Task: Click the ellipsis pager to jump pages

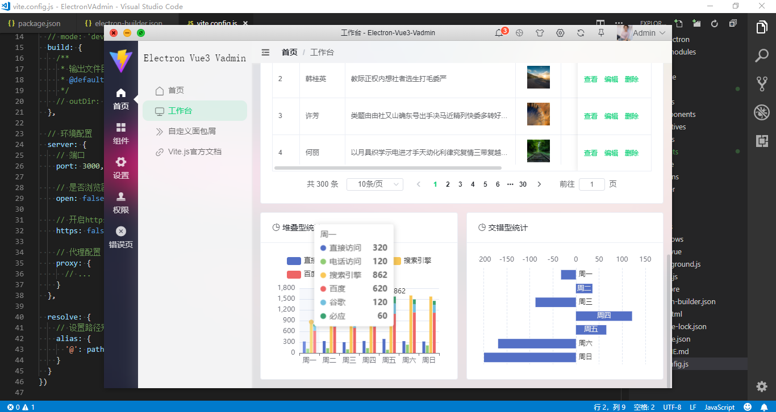Action: point(510,184)
